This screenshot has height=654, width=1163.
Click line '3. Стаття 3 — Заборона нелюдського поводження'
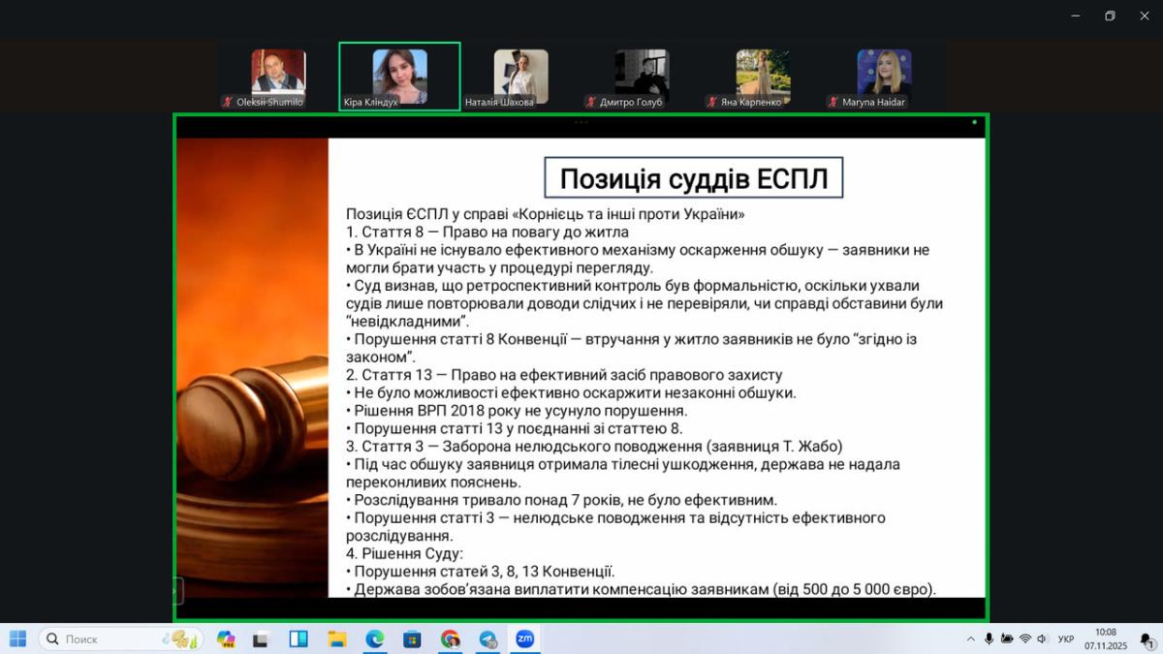[x=594, y=447]
